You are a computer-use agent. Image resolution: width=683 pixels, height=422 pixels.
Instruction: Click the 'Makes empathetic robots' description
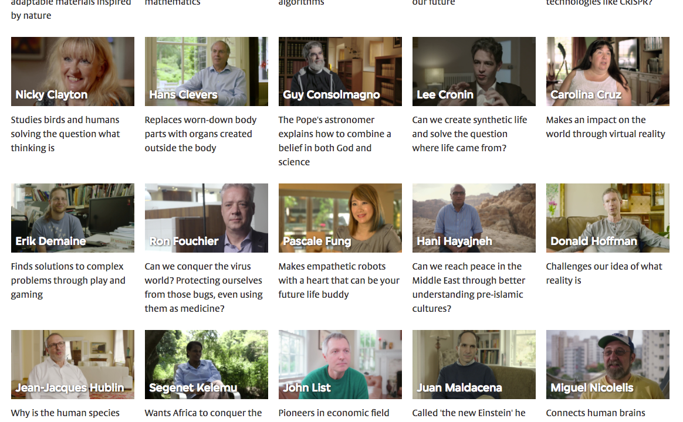tap(339, 281)
